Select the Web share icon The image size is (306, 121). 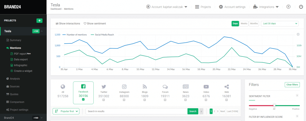[226, 87]
